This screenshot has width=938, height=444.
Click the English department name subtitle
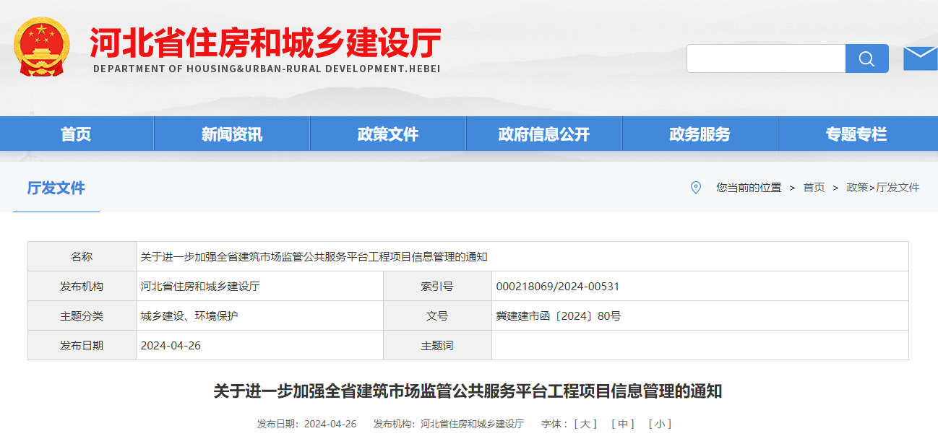[267, 69]
